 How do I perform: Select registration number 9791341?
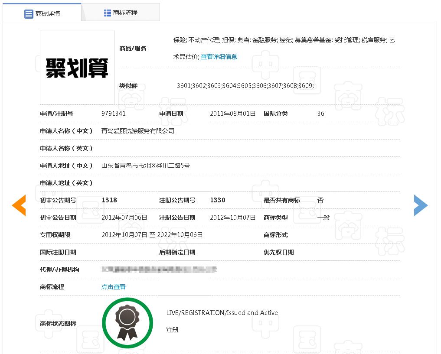114,114
